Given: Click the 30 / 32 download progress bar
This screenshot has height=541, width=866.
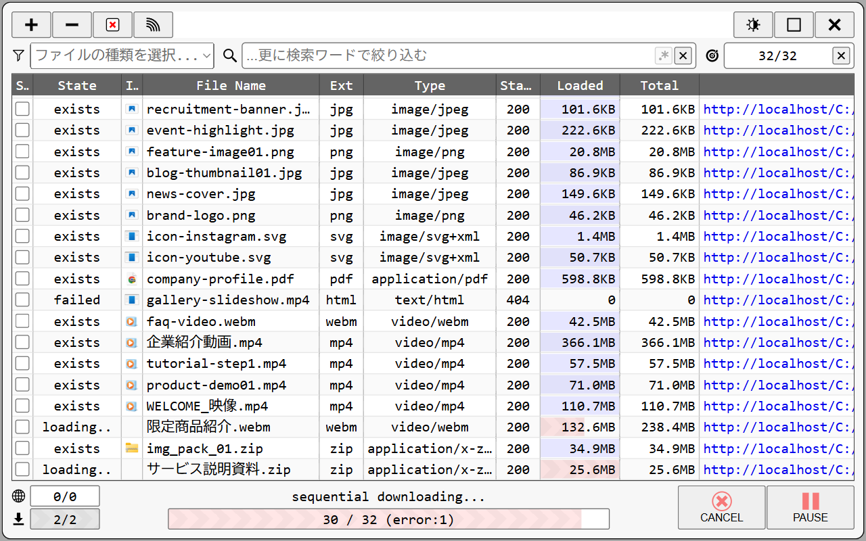Looking at the screenshot, I should pos(388,519).
